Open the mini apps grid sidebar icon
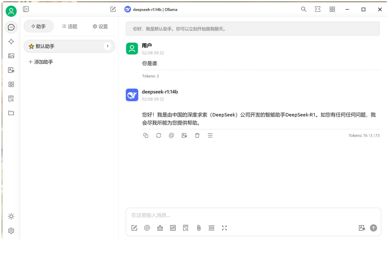This screenshot has width=391, height=255. (11, 84)
